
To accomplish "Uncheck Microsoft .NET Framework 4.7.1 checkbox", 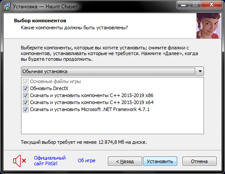I will [x=25, y=109].
